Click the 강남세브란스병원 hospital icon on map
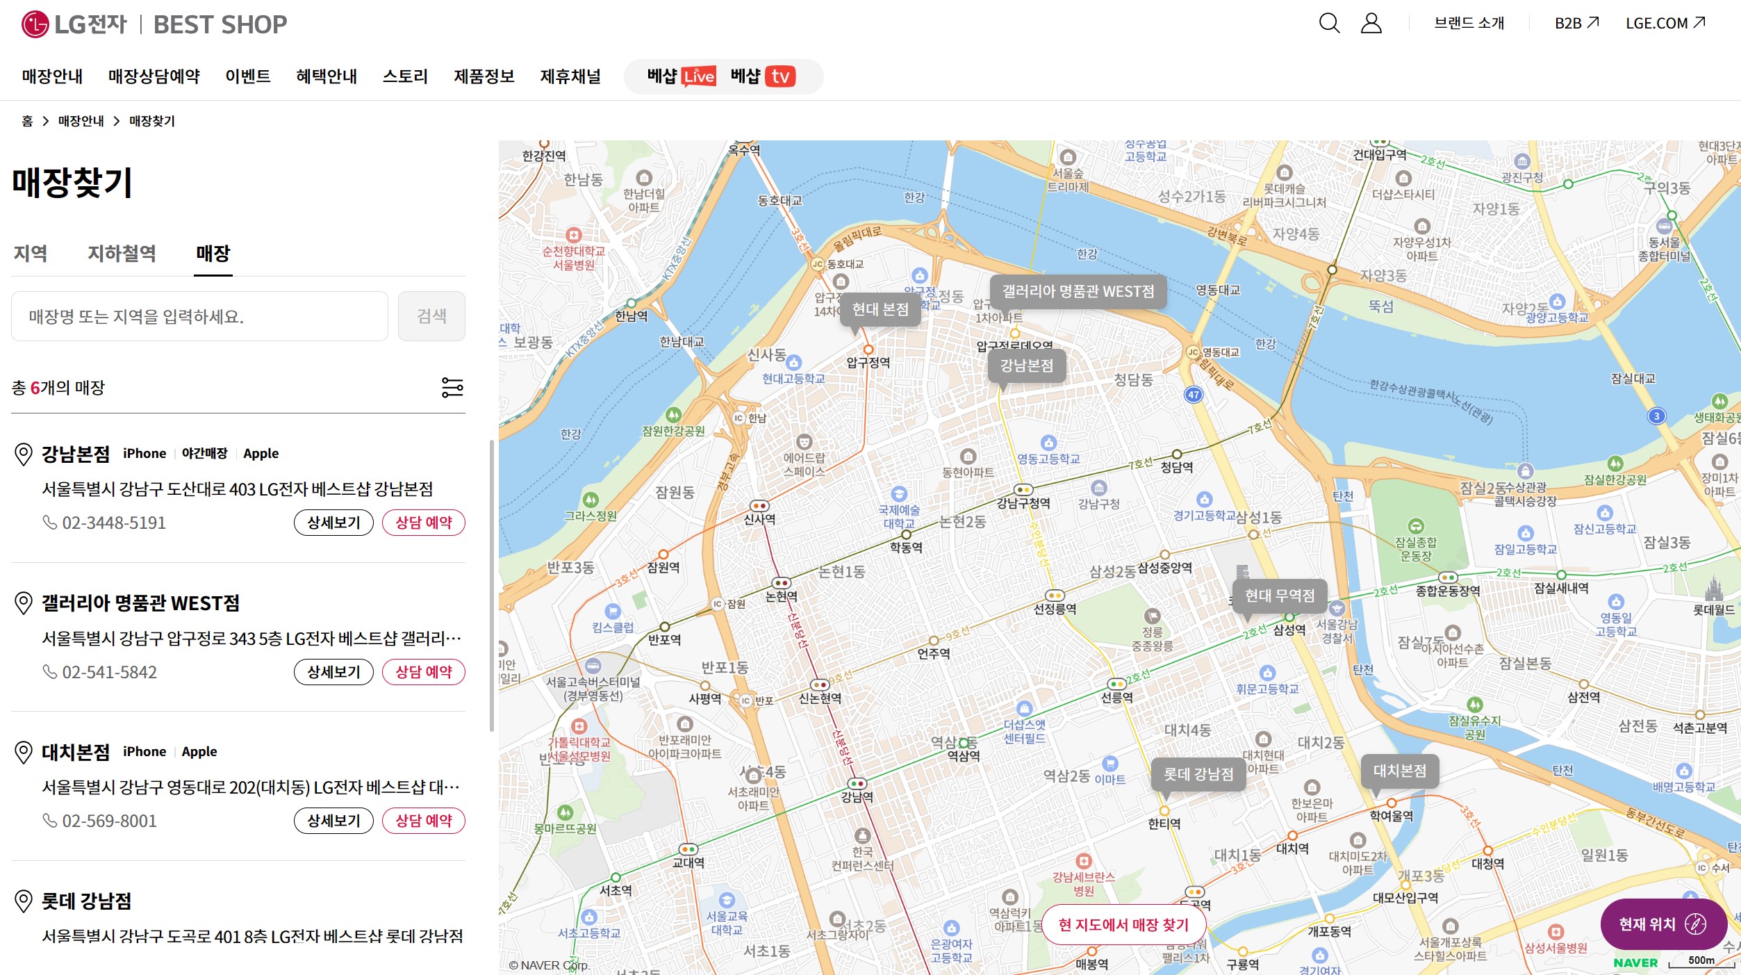This screenshot has width=1741, height=975. 1083,861
